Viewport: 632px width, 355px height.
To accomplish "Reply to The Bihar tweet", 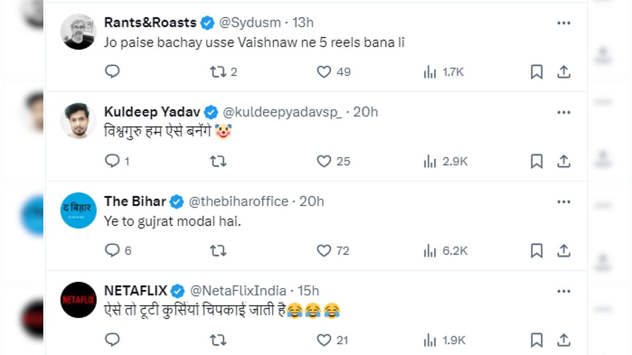I will (112, 251).
